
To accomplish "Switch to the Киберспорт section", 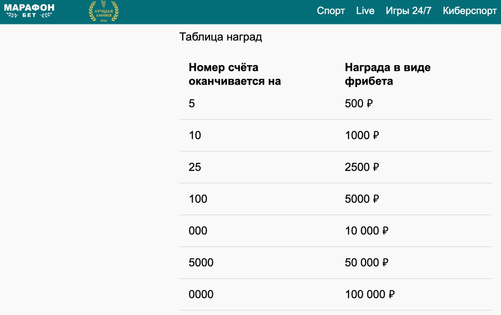I will click(x=469, y=11).
